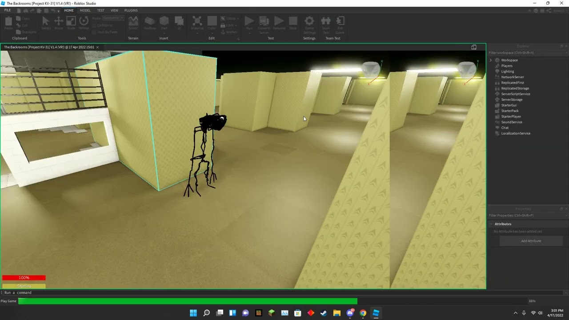Click the green Play Game progress bar

[x=188, y=301]
